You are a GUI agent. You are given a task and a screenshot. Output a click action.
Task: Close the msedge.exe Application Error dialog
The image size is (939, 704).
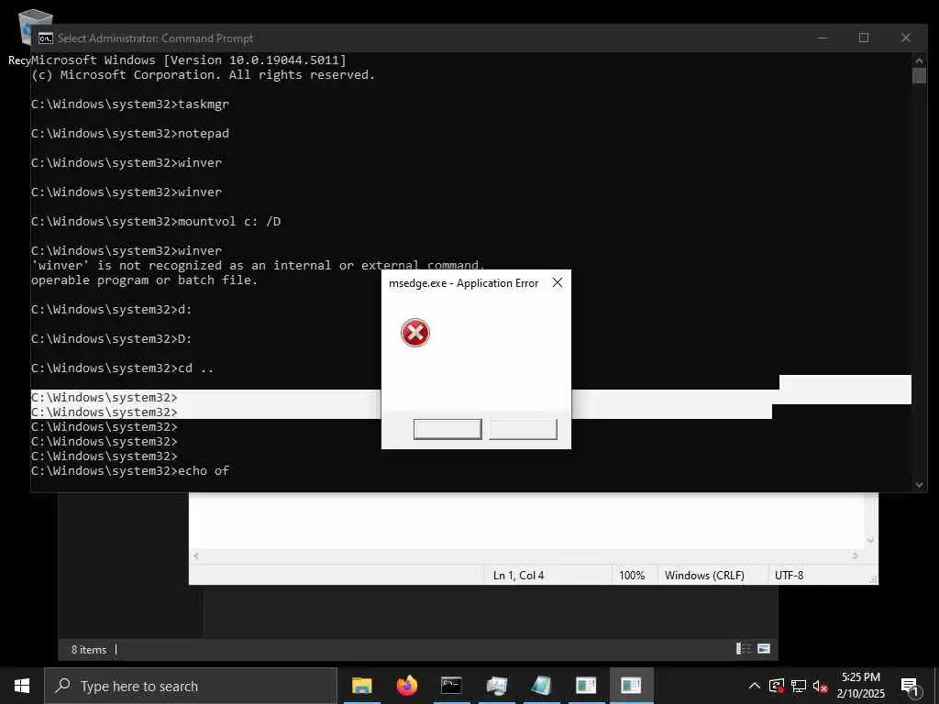557,282
